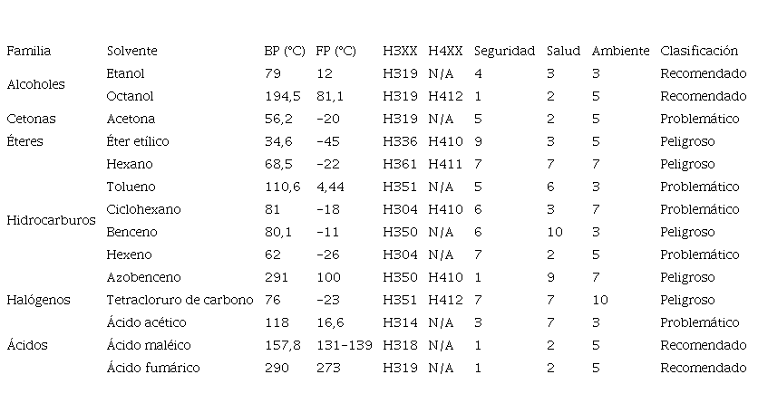Select the Hidrocarburos family cell
Screen dimensions: 758x413
coord(51,221)
